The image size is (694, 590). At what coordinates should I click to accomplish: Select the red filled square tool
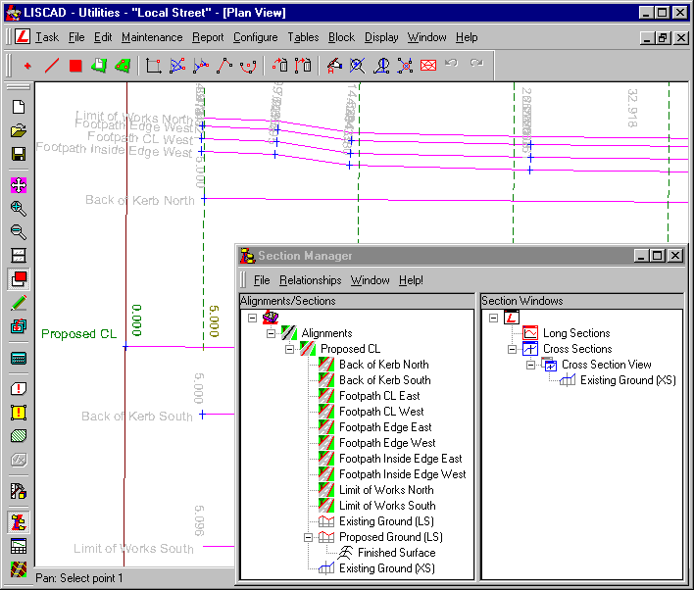point(75,66)
